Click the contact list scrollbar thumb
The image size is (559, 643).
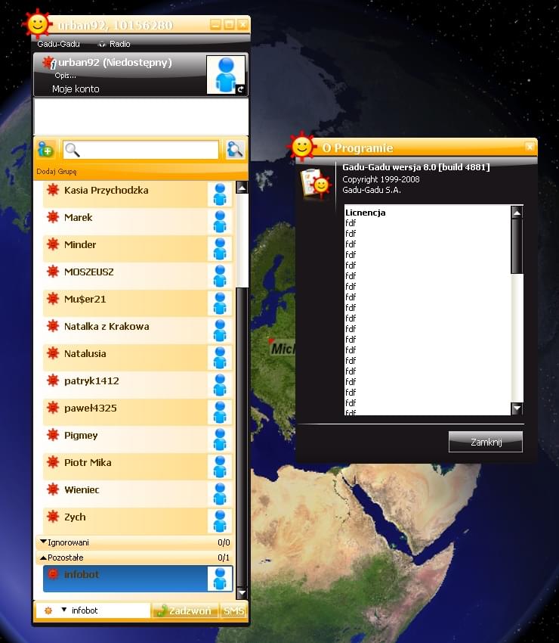(242, 436)
